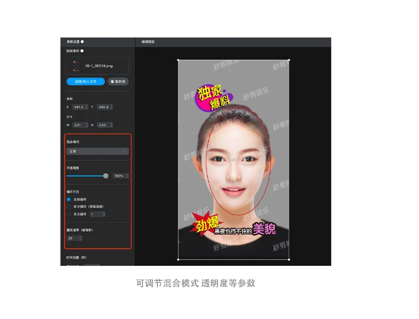Click the 播放速率 stepper arrows
419x319 pixels.
pos(81,238)
